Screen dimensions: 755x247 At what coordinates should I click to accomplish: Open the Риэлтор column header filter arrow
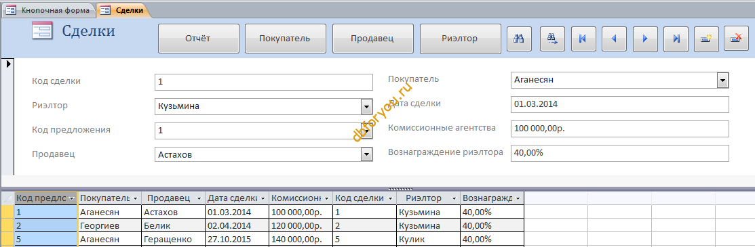(454, 198)
